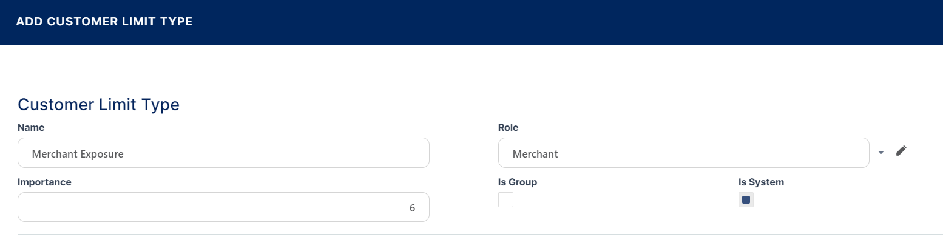The width and height of the screenshot is (943, 243).
Task: Click the Is System label text
Action: (761, 182)
